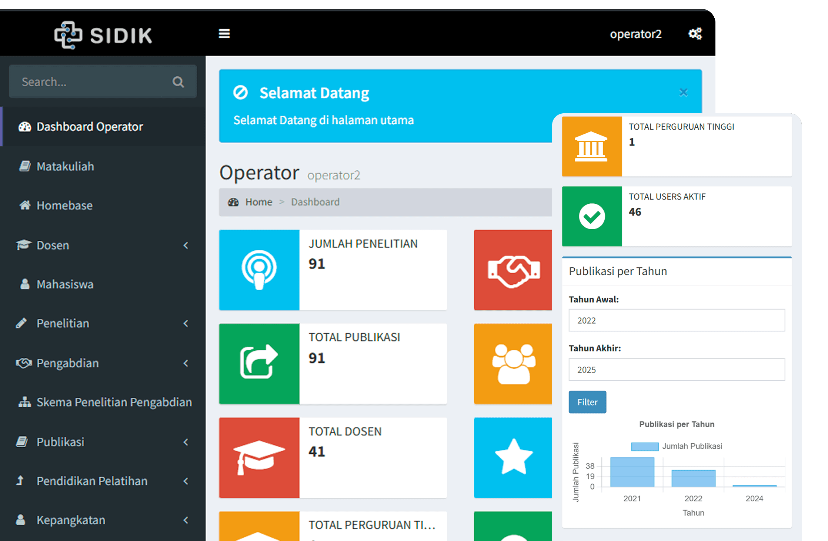Click TOTAL PERGURUAN TINGGI card label
The height and width of the screenshot is (541, 828).
(681, 127)
